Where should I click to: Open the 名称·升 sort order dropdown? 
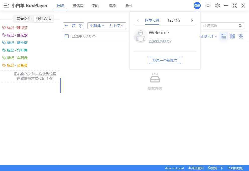point(208,36)
